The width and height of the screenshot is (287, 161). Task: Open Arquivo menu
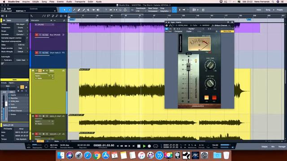(26, 2)
